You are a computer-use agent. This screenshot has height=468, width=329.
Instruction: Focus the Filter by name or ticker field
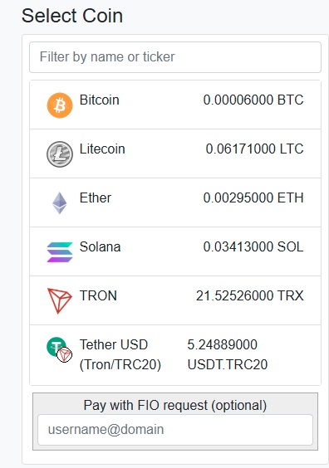pos(175,57)
